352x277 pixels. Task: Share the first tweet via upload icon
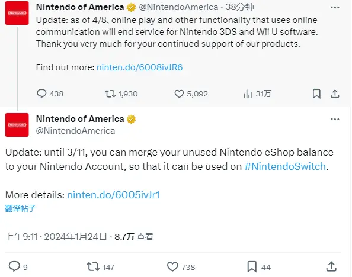335,94
